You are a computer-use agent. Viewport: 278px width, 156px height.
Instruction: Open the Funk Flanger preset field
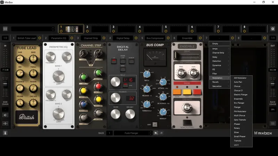point(131,133)
